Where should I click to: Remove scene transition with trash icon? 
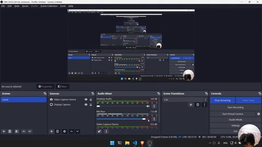[x=198, y=105]
